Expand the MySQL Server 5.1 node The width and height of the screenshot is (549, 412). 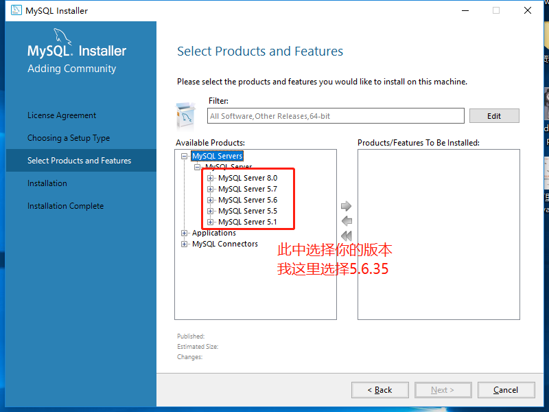pyautogui.click(x=210, y=222)
